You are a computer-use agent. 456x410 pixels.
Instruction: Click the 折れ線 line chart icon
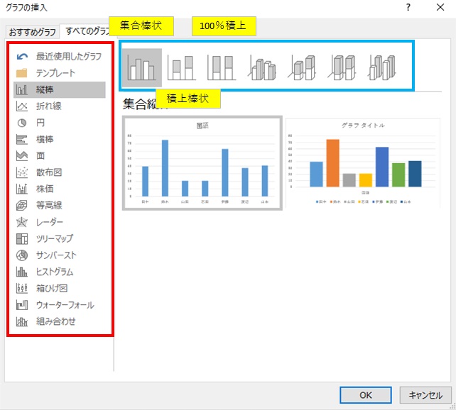[22, 106]
